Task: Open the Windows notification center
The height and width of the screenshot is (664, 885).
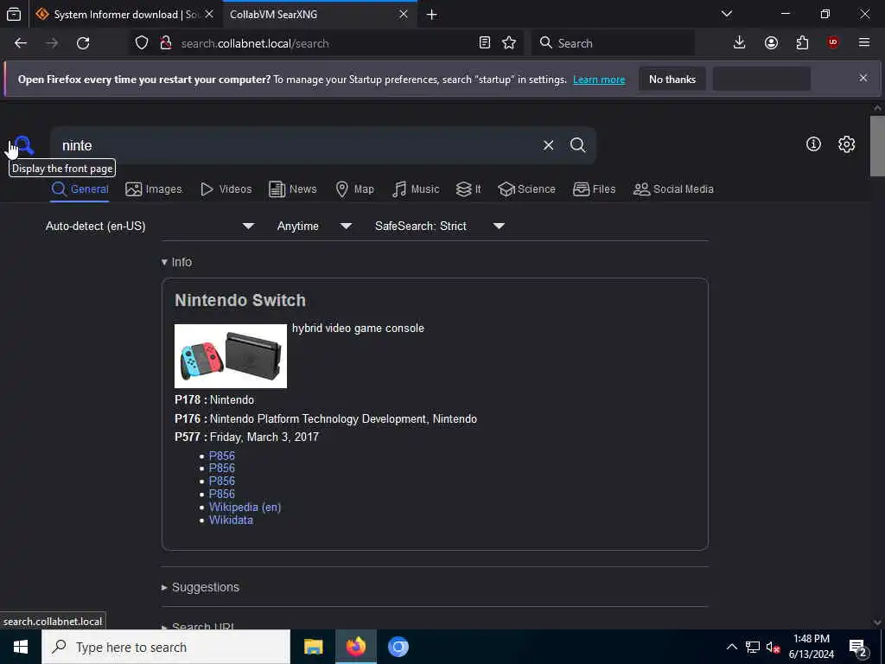Action: point(858,648)
